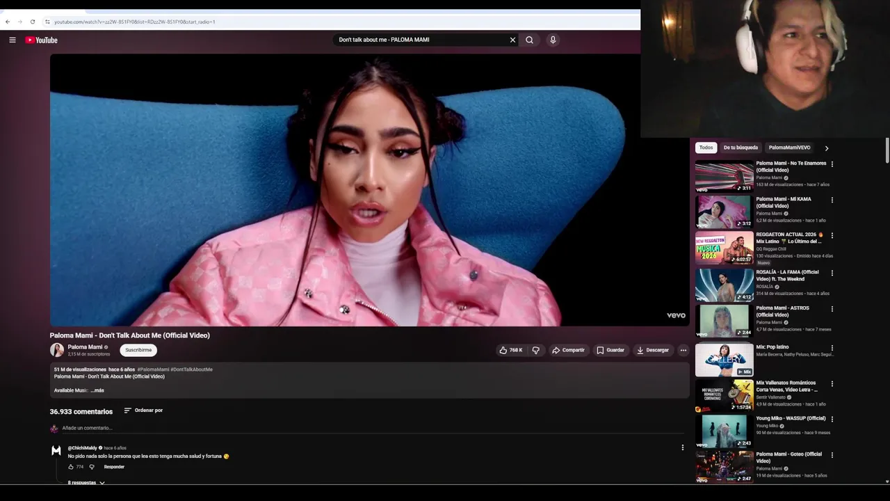This screenshot has height=501, width=890.
Task: Open Mix: Pop latino thumbnail
Action: coord(725,360)
